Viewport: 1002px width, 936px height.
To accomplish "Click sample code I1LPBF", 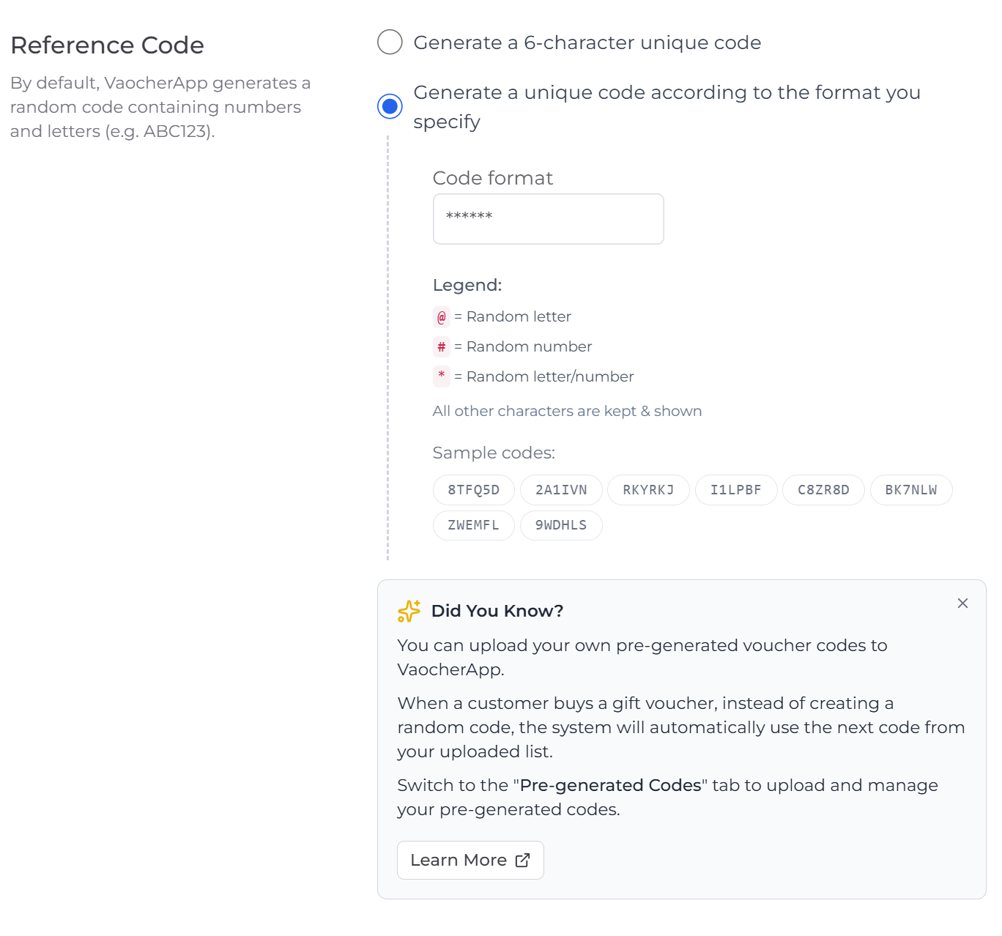I will coord(736,490).
